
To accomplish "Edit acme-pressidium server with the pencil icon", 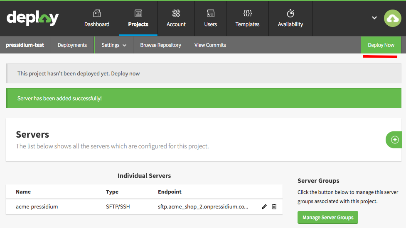I will click(264, 206).
